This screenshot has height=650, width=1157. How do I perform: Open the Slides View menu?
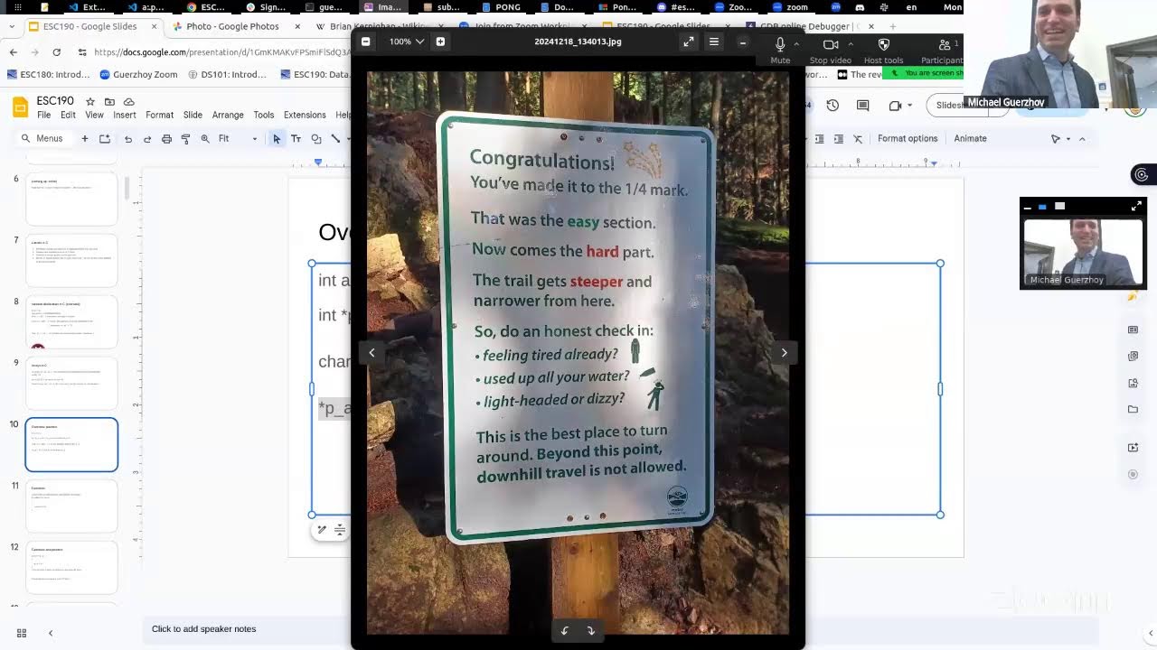coord(94,115)
